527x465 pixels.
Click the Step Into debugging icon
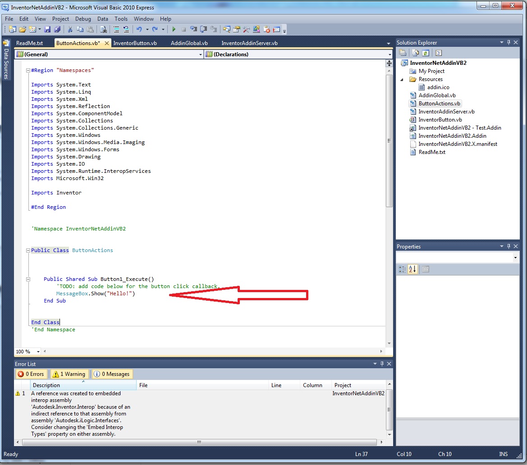click(x=194, y=29)
